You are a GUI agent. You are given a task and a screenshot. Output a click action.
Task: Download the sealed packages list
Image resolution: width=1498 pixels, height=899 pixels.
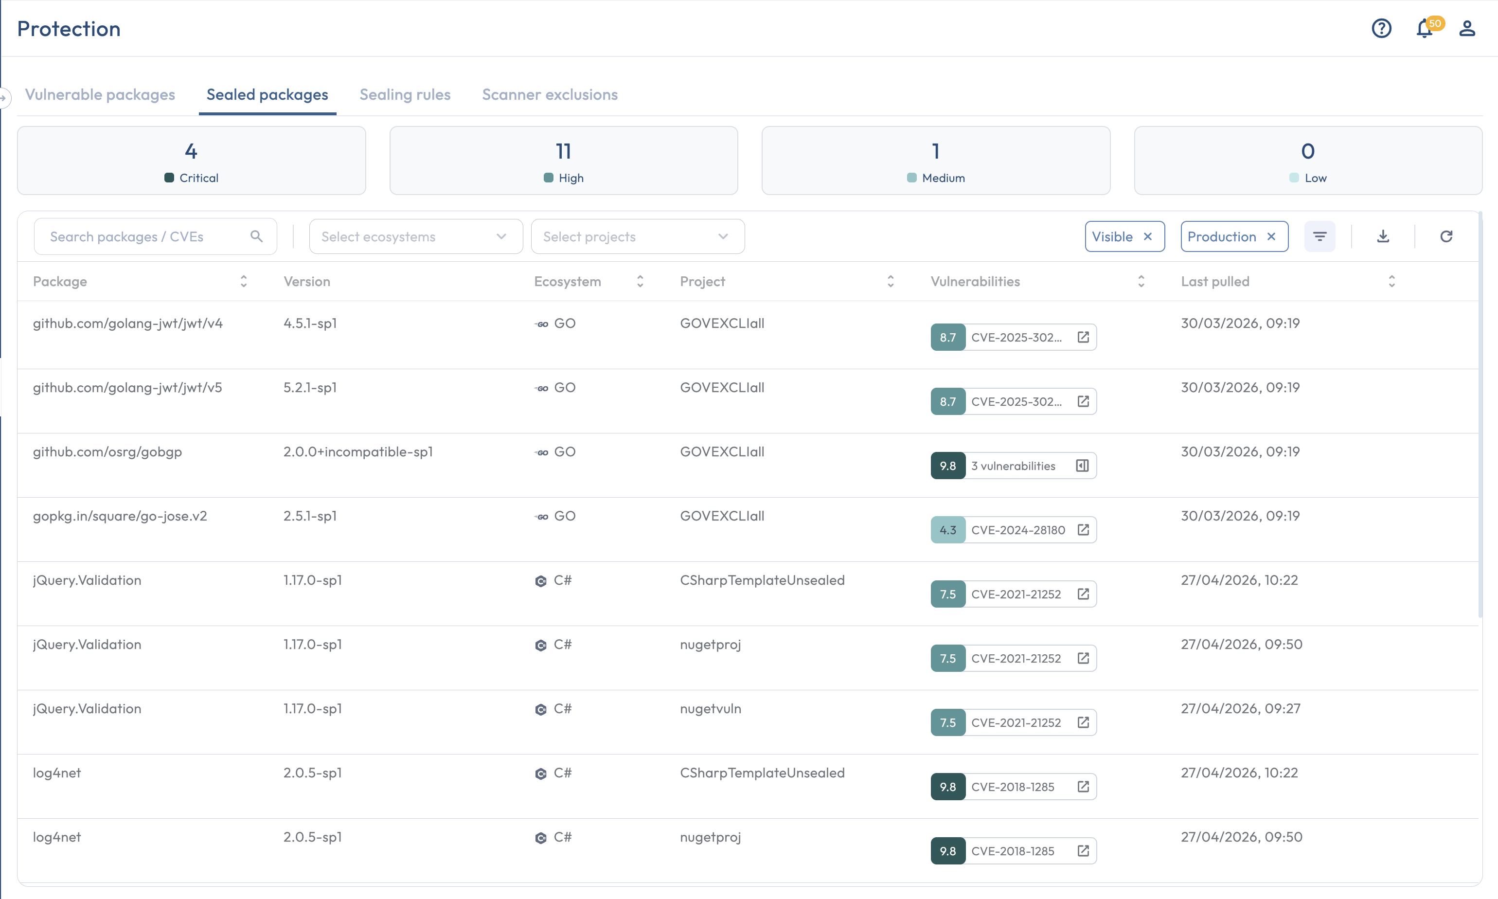(1383, 236)
